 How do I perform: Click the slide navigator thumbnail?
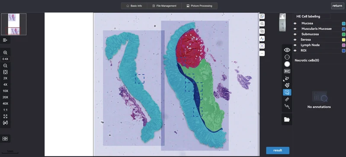[x=14, y=24]
